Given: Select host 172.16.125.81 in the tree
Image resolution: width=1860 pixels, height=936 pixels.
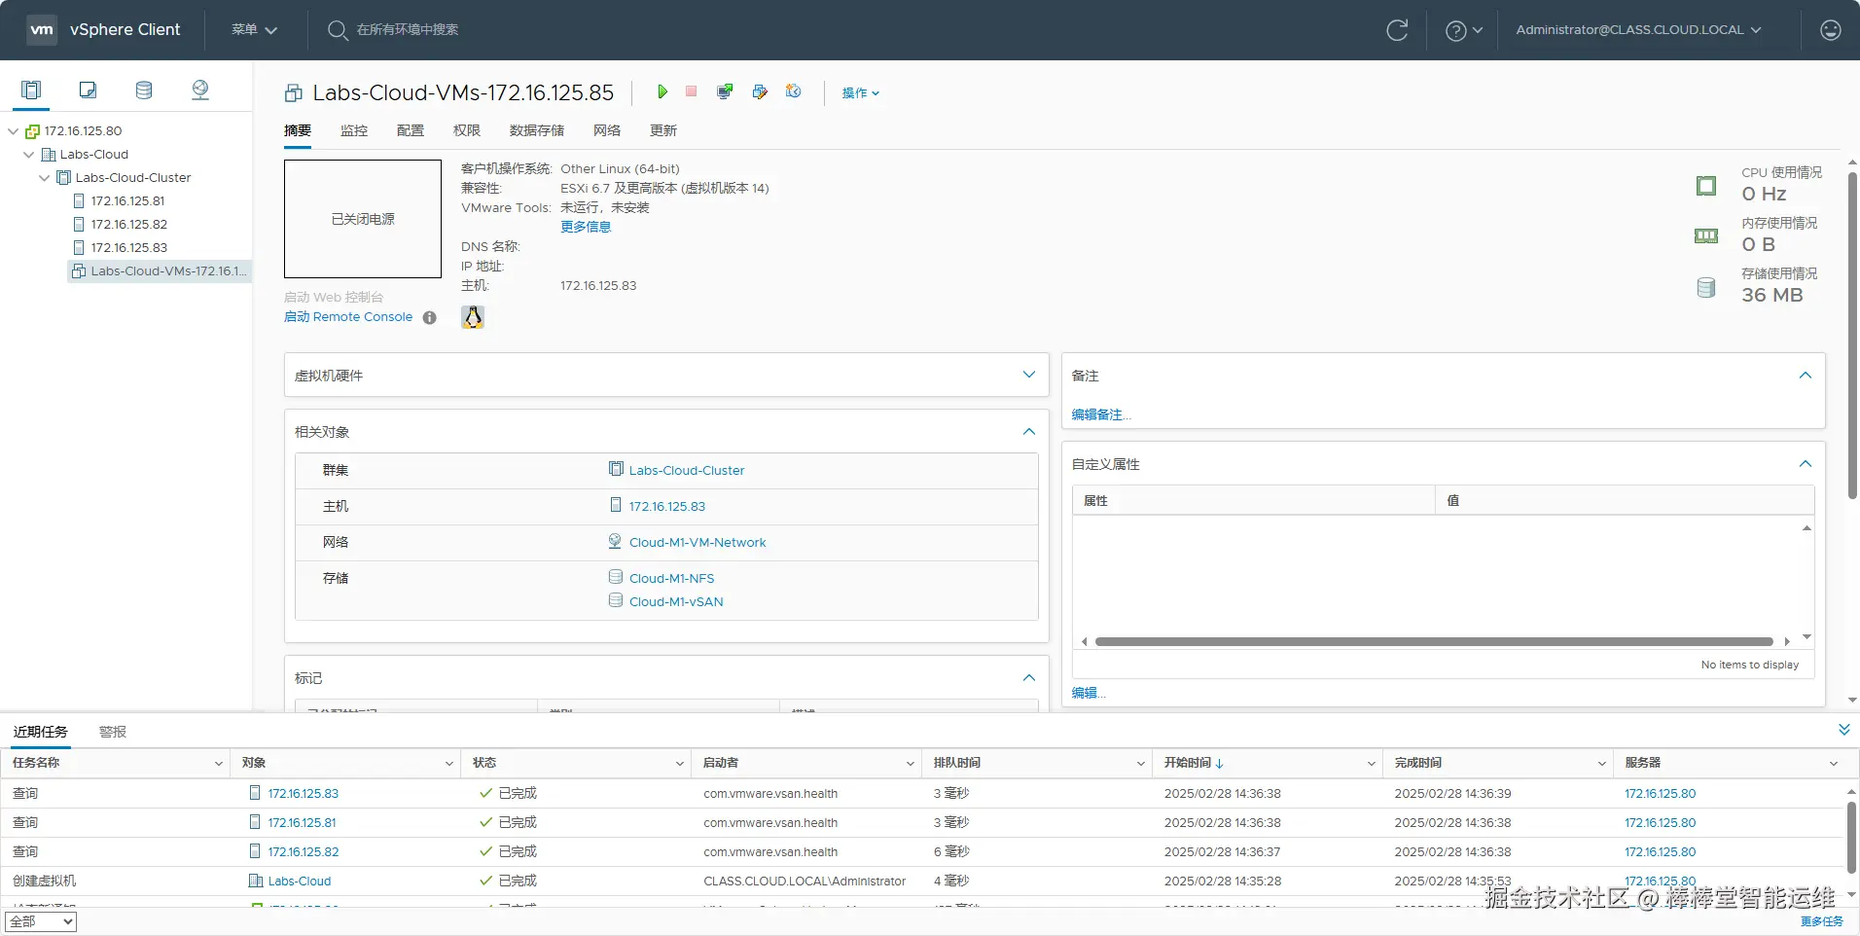Looking at the screenshot, I should click(x=127, y=201).
